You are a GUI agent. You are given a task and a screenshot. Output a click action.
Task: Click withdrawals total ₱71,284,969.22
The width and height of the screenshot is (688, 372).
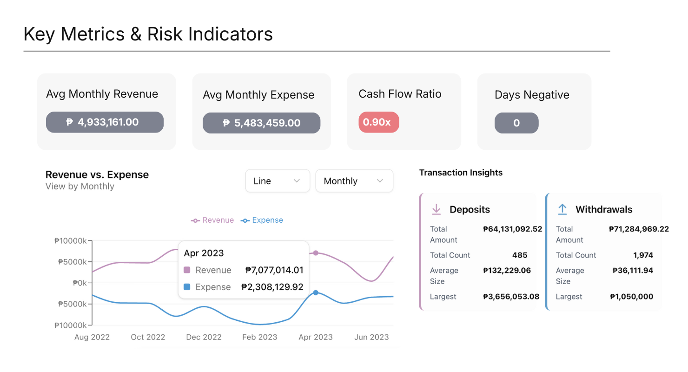[639, 229]
